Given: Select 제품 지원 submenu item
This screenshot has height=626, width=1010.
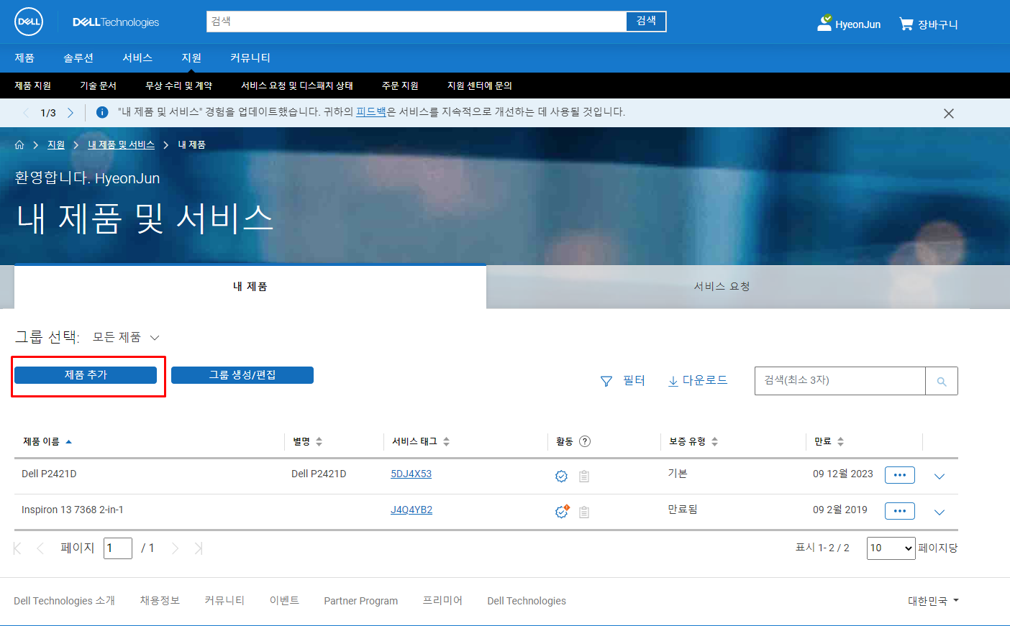Looking at the screenshot, I should (x=33, y=86).
